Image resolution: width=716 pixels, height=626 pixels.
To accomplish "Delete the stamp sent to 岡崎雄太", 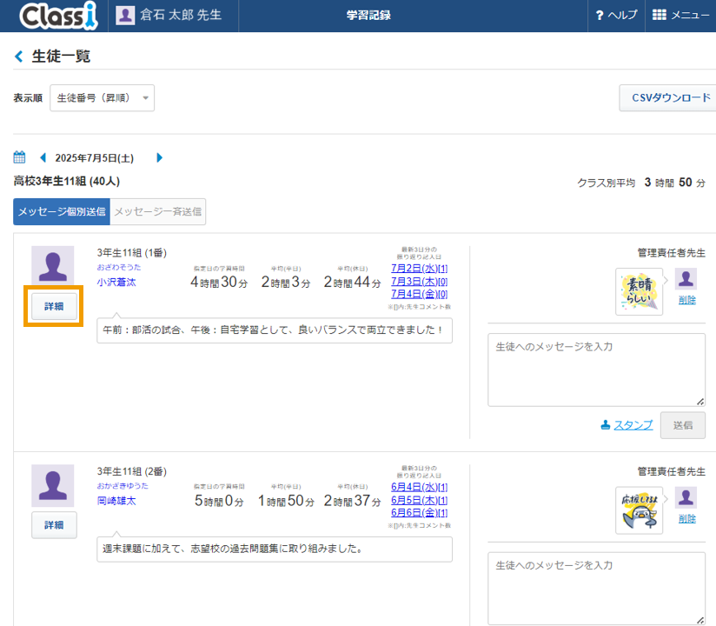I will (686, 519).
